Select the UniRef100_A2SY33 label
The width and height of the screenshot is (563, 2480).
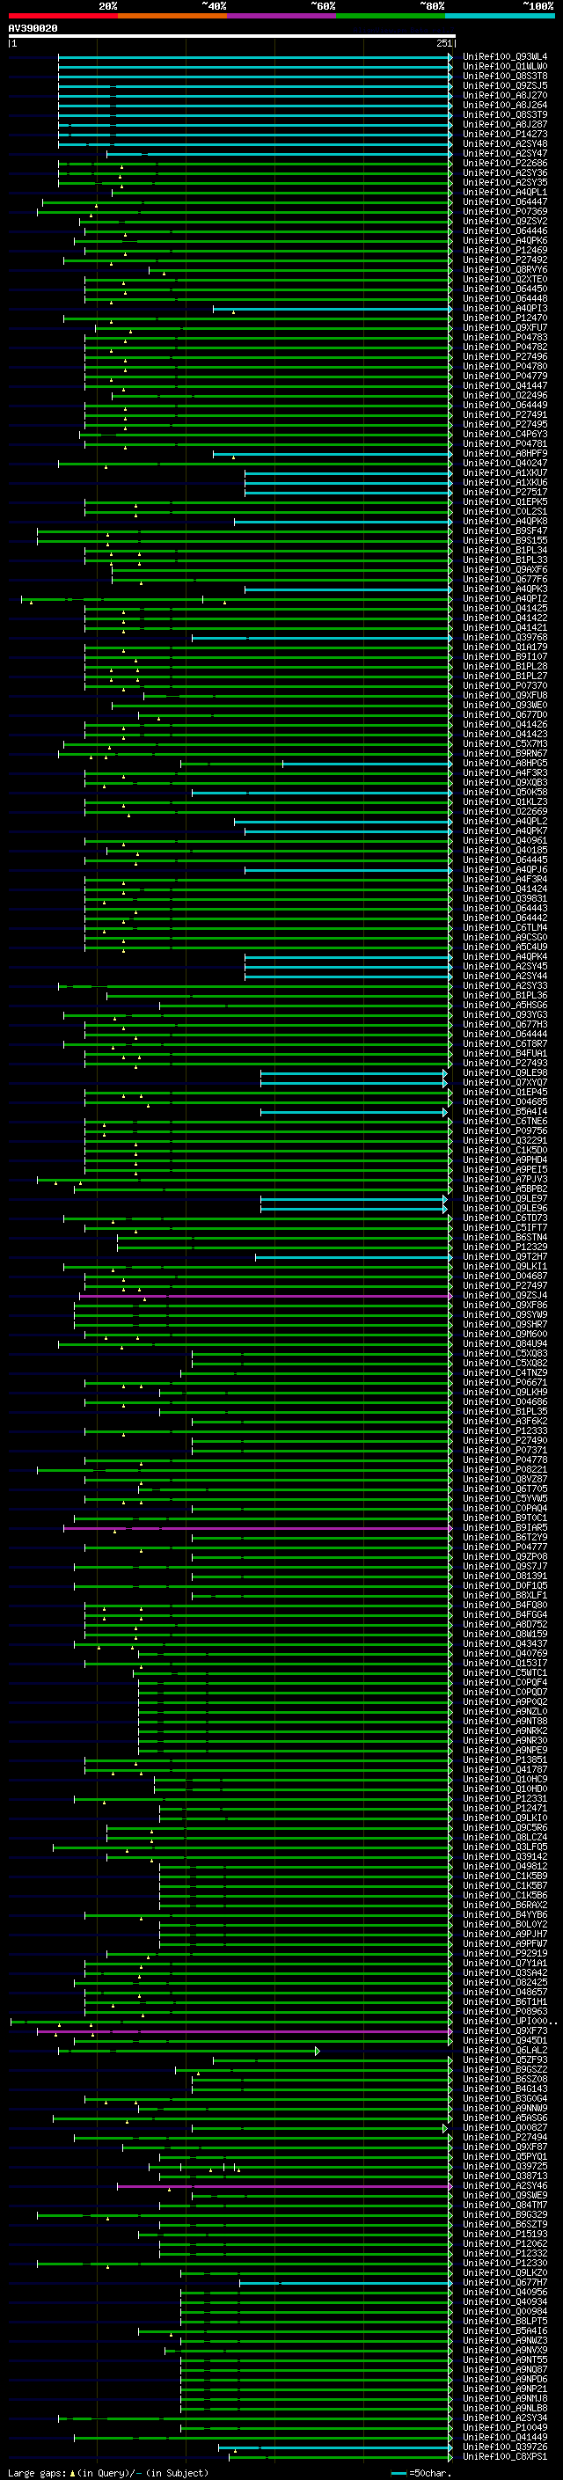tap(505, 986)
